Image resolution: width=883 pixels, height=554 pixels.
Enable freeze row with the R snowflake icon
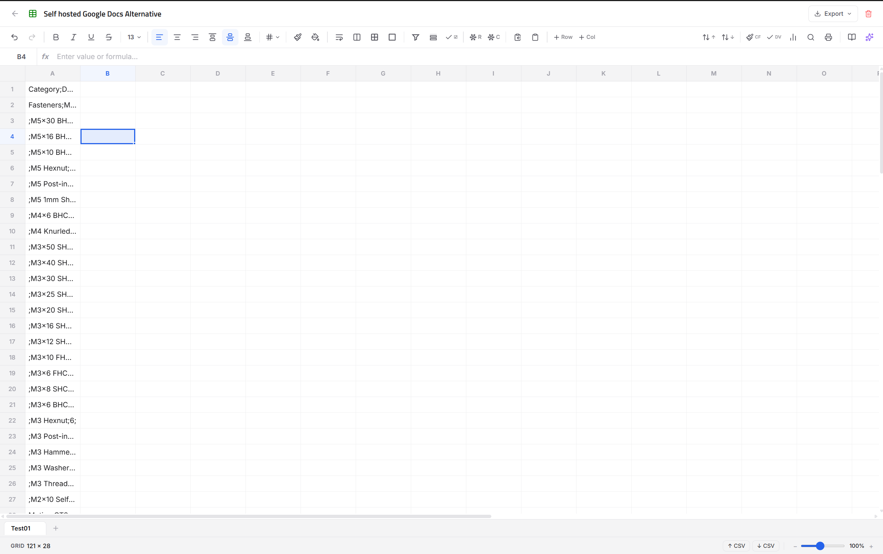tap(475, 37)
